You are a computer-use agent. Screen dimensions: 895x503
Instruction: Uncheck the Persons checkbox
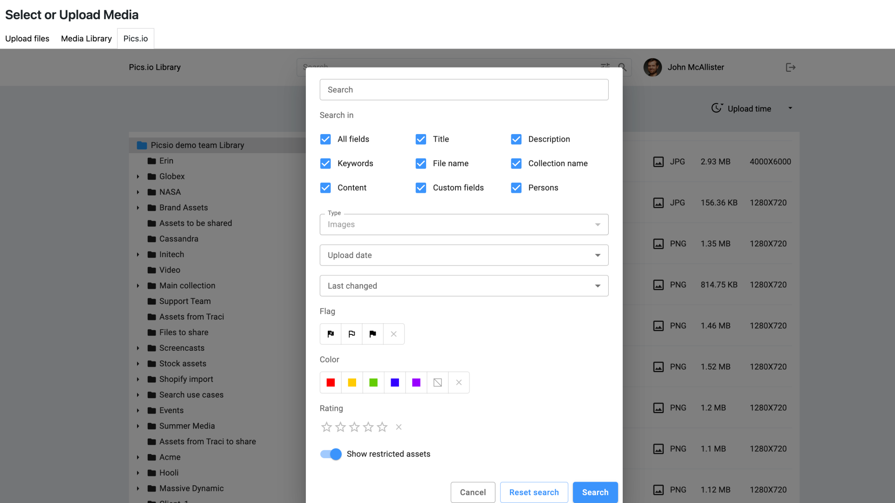point(516,188)
